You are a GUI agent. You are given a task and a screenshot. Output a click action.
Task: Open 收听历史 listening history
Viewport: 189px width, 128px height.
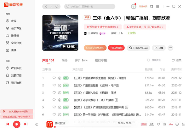(14, 68)
